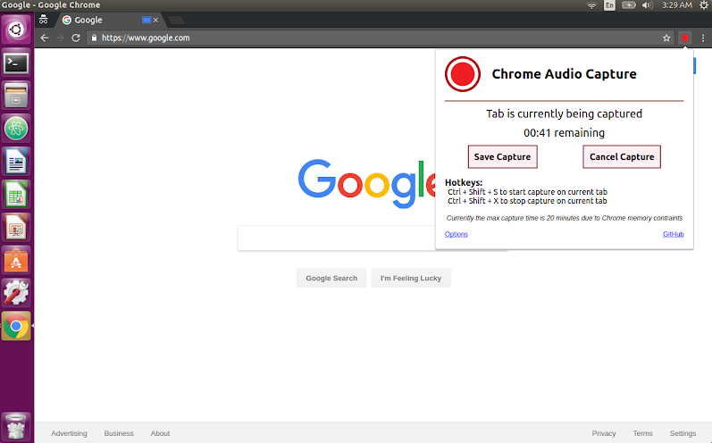Screen dimensions: 712x443
Task: Reload the Google page
Action: [76, 38]
